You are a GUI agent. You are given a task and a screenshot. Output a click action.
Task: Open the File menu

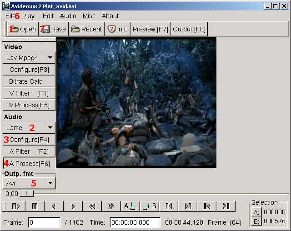point(10,16)
